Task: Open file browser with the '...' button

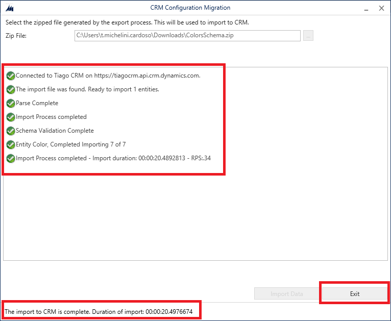Action: coord(308,36)
